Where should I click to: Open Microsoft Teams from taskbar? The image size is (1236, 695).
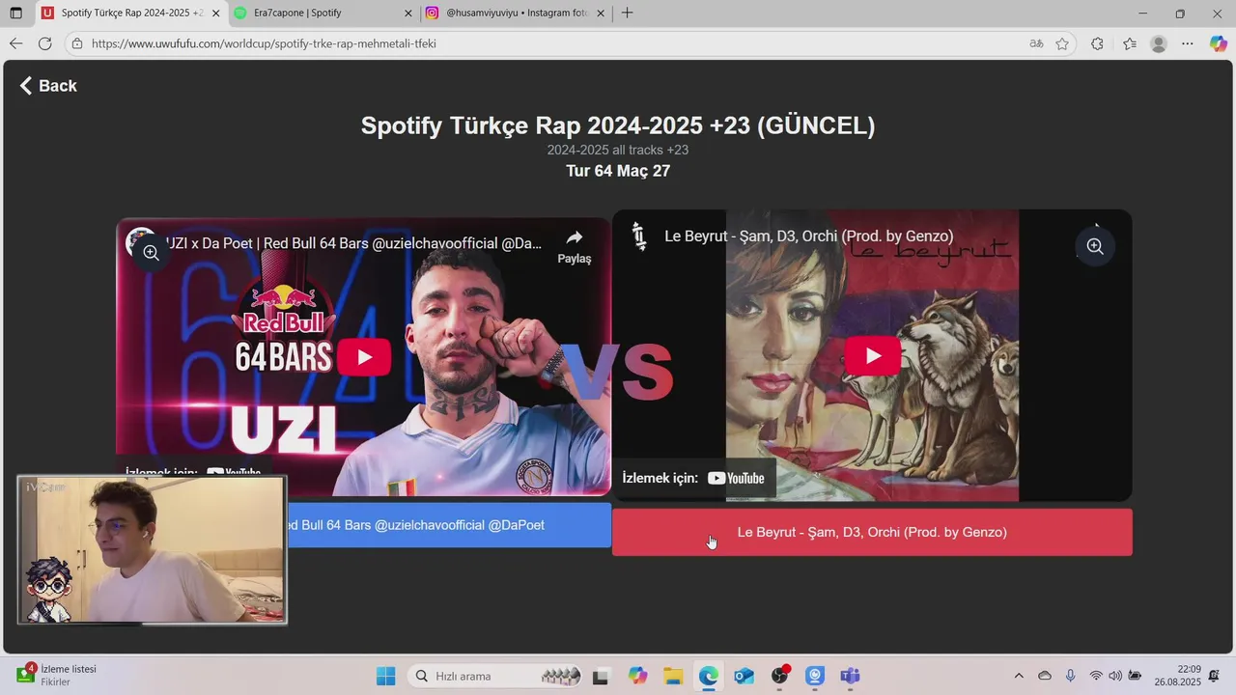tap(850, 676)
